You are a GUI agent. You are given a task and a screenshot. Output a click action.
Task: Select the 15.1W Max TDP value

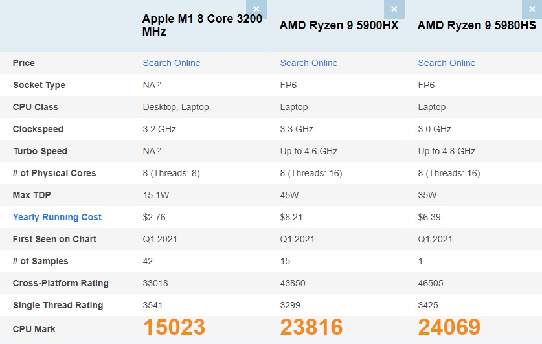(x=156, y=196)
